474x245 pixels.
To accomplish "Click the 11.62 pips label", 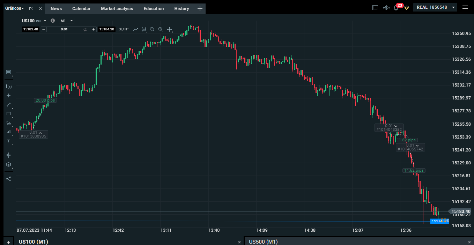I will point(414,170).
